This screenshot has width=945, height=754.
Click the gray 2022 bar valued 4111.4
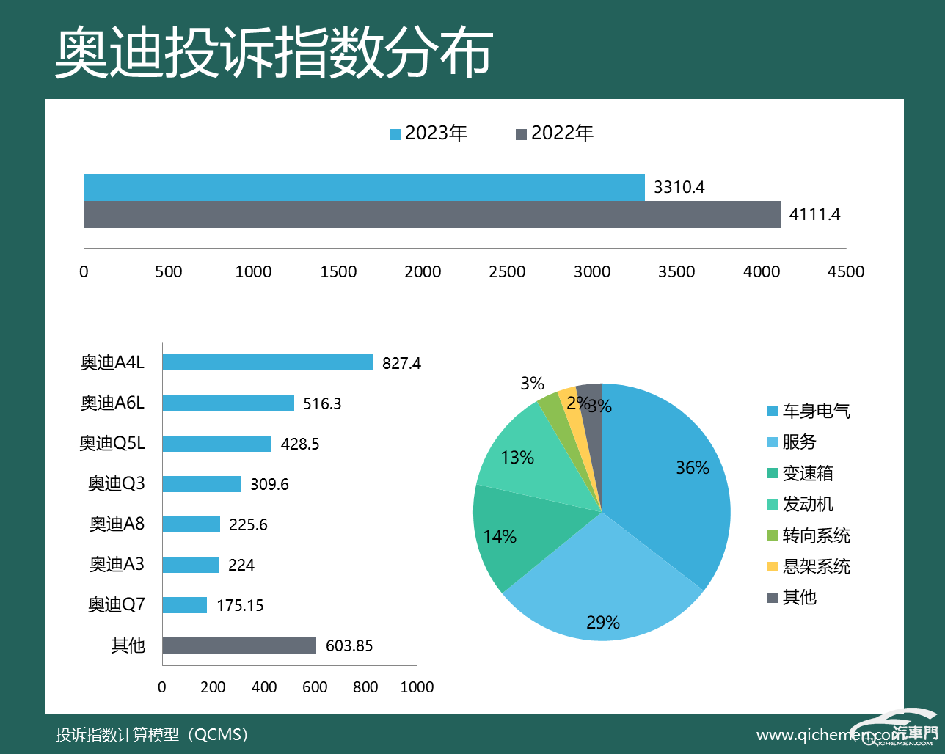point(432,214)
